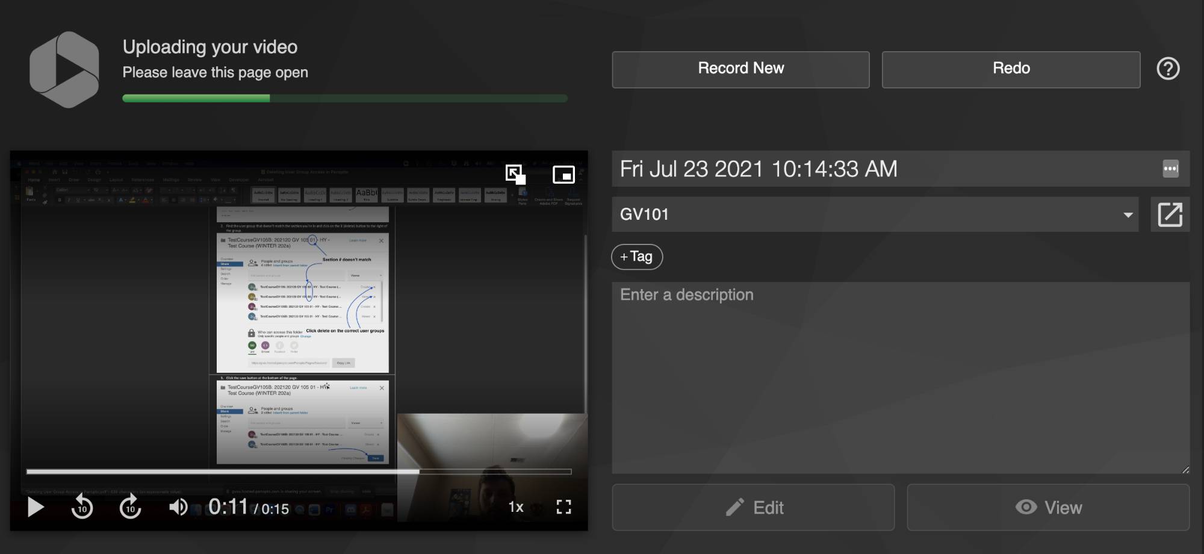The width and height of the screenshot is (1204, 554).
Task: Open the 1x playback speed menu
Action: (516, 507)
